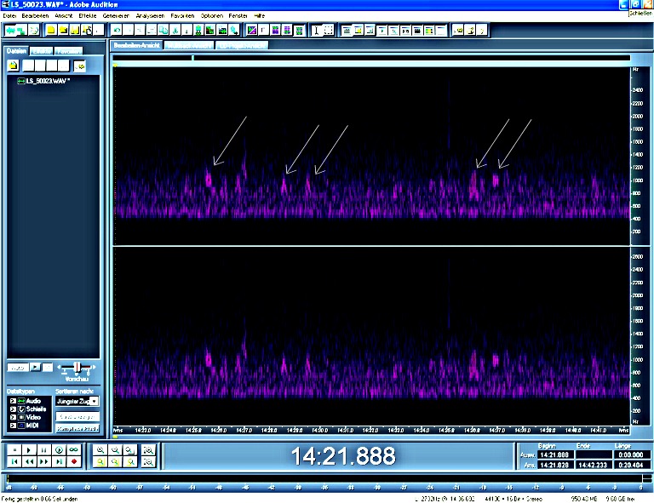The height and width of the screenshot is (503, 654).
Task: Click the red Record button
Action: click(x=74, y=462)
